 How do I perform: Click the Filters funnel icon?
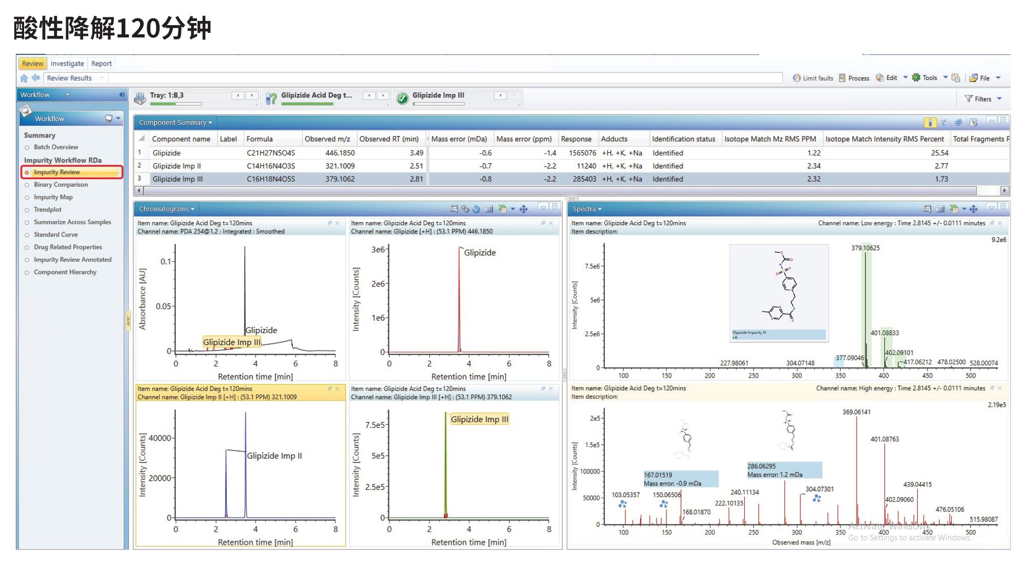pos(969,99)
